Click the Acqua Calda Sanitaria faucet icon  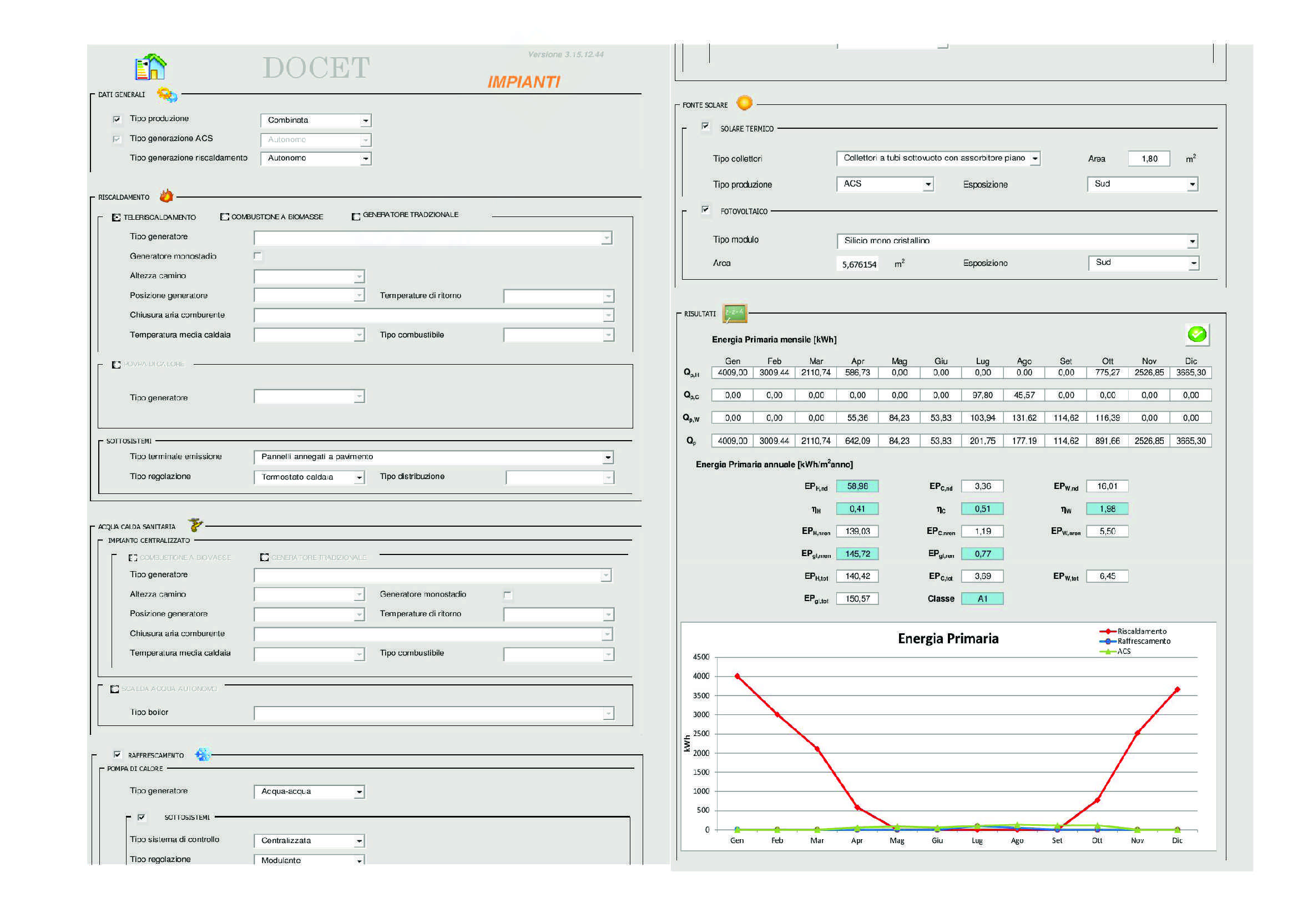pyautogui.click(x=195, y=525)
